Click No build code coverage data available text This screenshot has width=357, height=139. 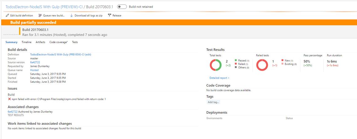pyautogui.click(x=229, y=90)
